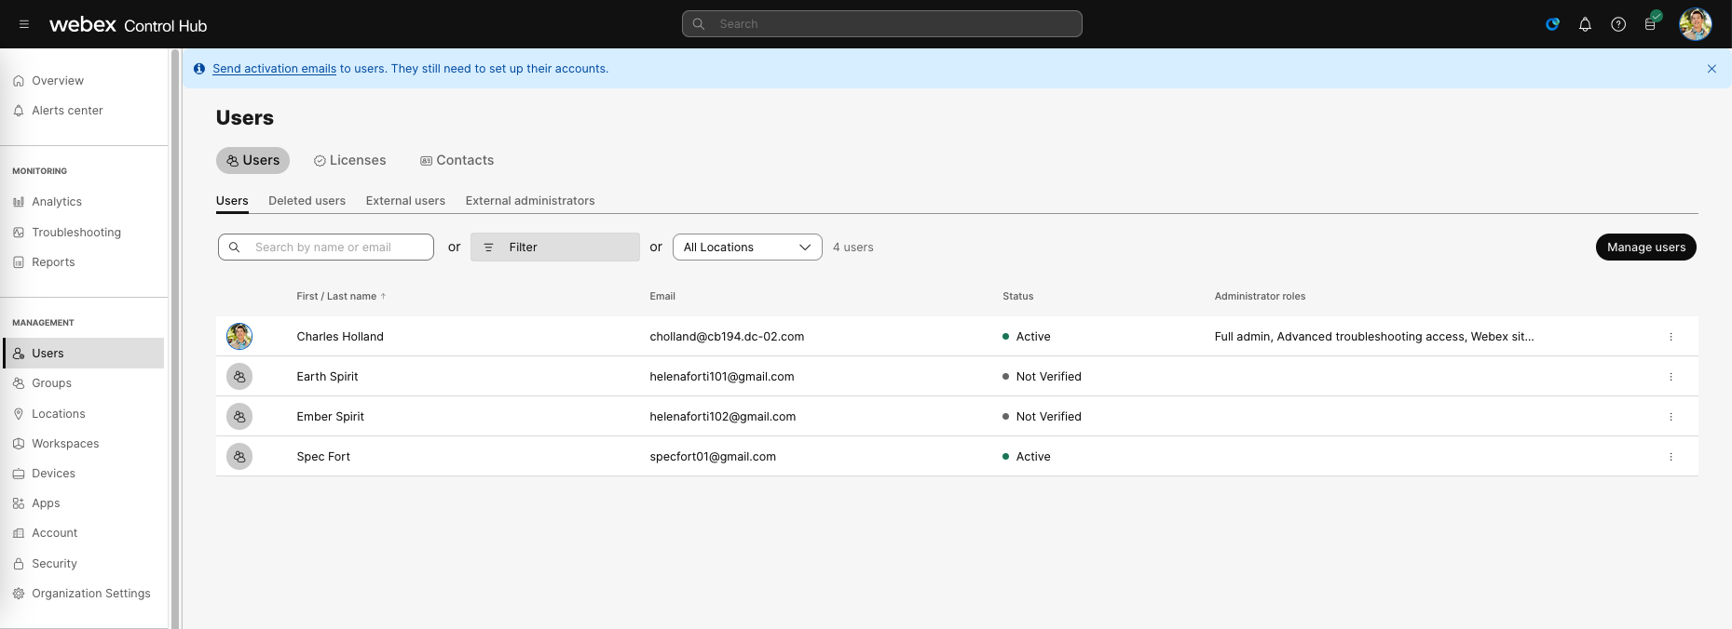
Task: Open Troubleshooting in the sidebar
Action: point(75,233)
